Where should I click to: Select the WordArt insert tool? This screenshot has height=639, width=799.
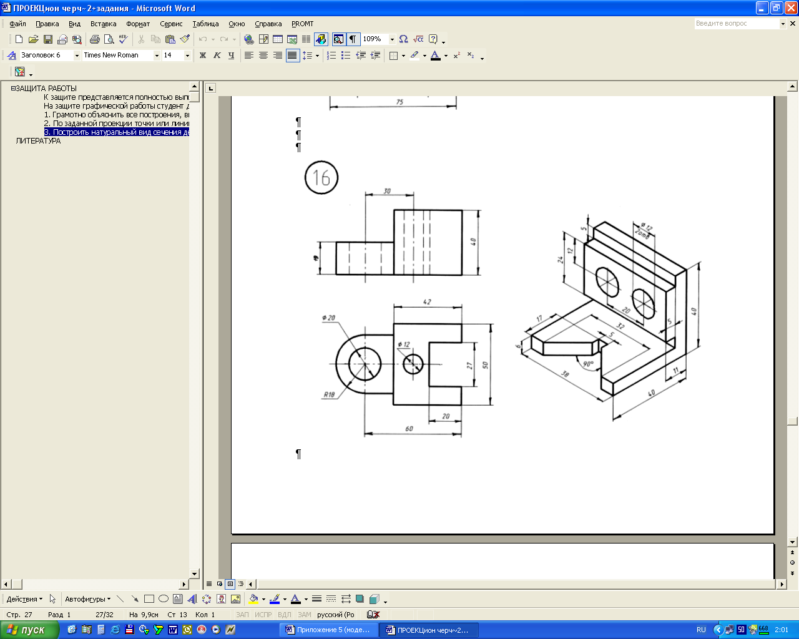(192, 599)
